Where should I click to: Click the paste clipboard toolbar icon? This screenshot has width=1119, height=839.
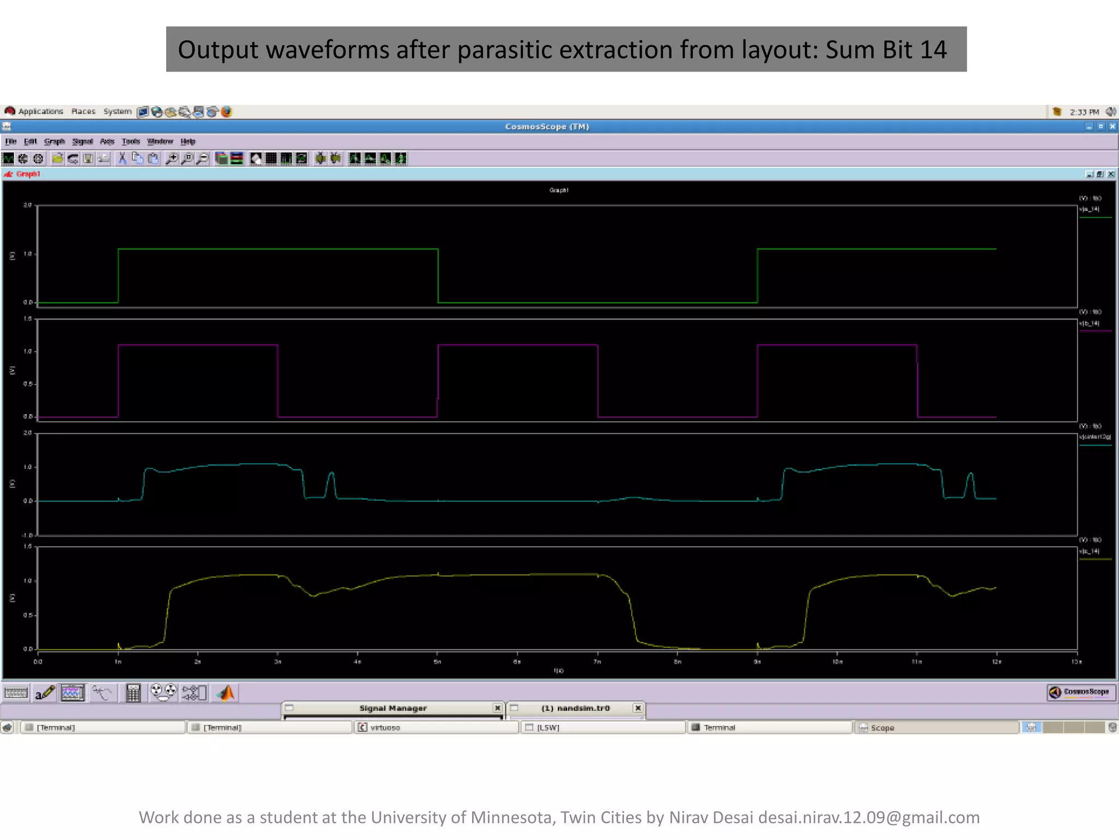[x=154, y=159]
